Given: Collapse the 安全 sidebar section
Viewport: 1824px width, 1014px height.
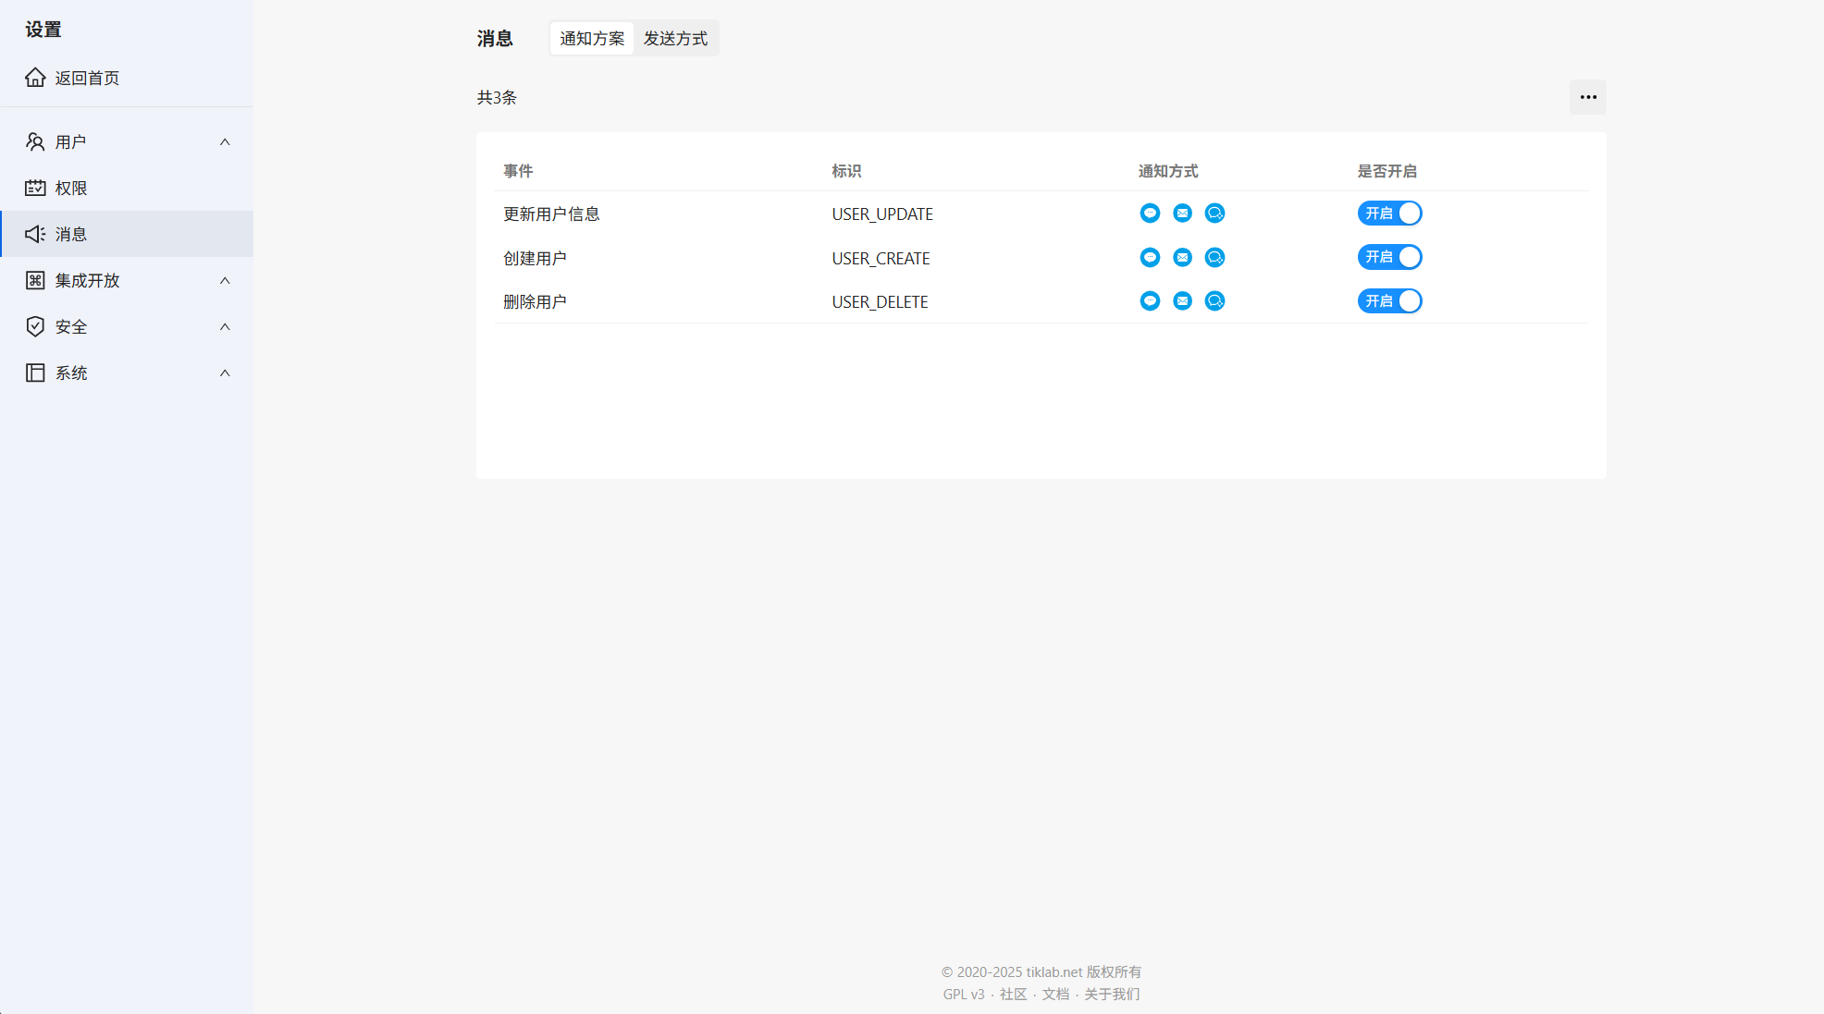Looking at the screenshot, I should click(225, 326).
